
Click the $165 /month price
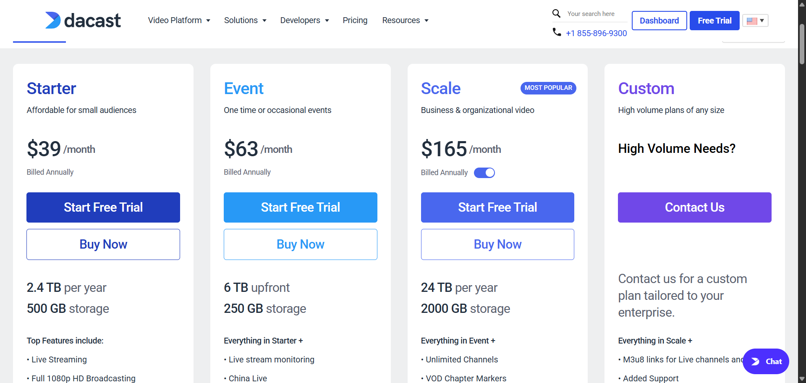point(461,149)
